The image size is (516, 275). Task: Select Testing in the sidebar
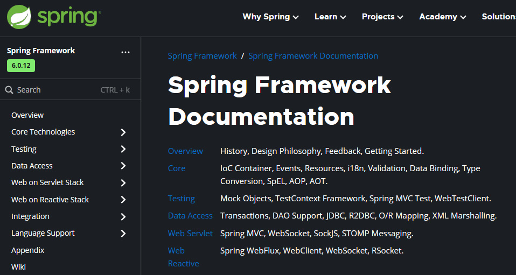[24, 149]
